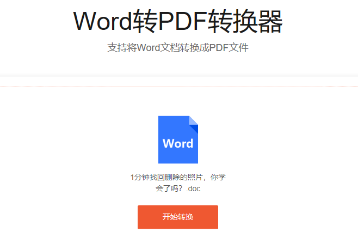Click the orange 开始转换 button
358x245 pixels.
tap(178, 217)
